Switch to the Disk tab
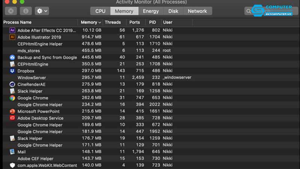The height and width of the screenshot is (169, 300). pyautogui.click(x=173, y=11)
